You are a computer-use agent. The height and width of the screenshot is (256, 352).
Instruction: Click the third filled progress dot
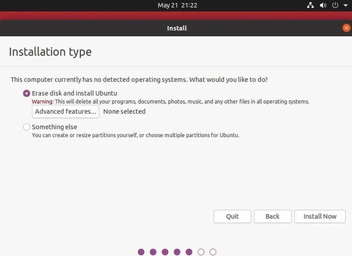pyautogui.click(x=165, y=252)
